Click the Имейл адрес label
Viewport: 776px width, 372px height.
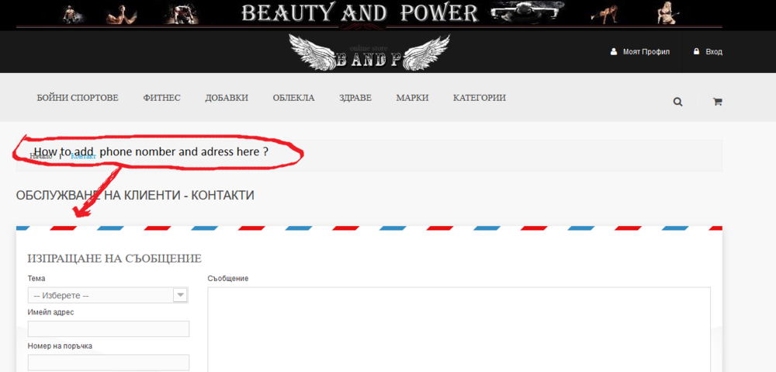(x=51, y=312)
